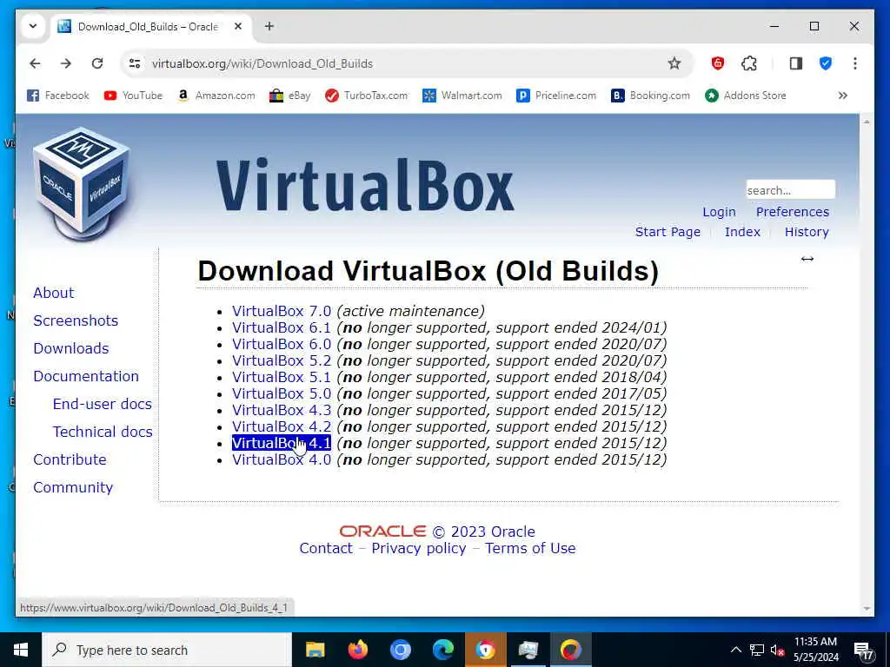Click the VirtualBox cube logo
The width and height of the screenshot is (890, 667).
point(83,182)
